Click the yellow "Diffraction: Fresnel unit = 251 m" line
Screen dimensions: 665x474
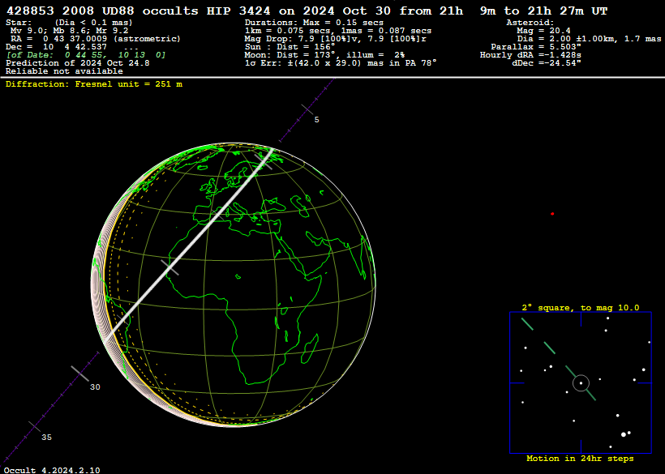tap(94, 84)
